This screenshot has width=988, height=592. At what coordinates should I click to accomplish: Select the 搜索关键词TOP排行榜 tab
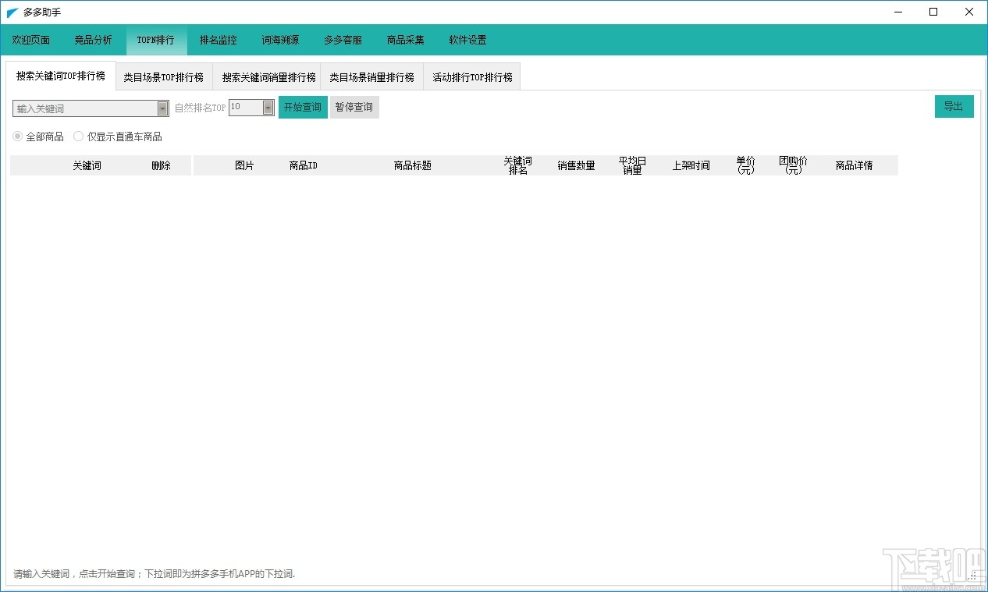point(61,76)
